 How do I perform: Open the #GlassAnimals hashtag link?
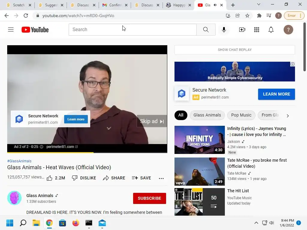[19, 161]
